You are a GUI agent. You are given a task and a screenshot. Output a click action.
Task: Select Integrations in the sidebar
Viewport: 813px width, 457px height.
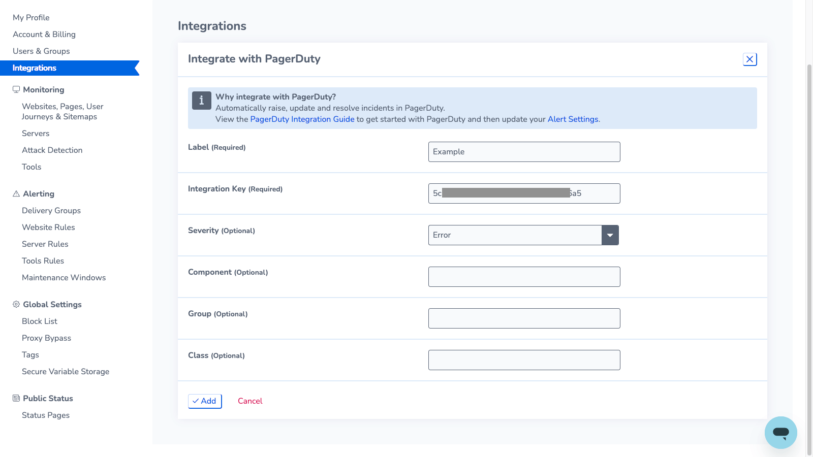tap(70, 68)
